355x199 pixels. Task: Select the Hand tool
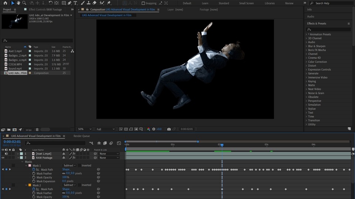18,3
